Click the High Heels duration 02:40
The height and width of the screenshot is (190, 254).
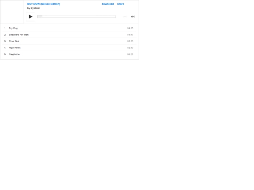[x=130, y=48]
